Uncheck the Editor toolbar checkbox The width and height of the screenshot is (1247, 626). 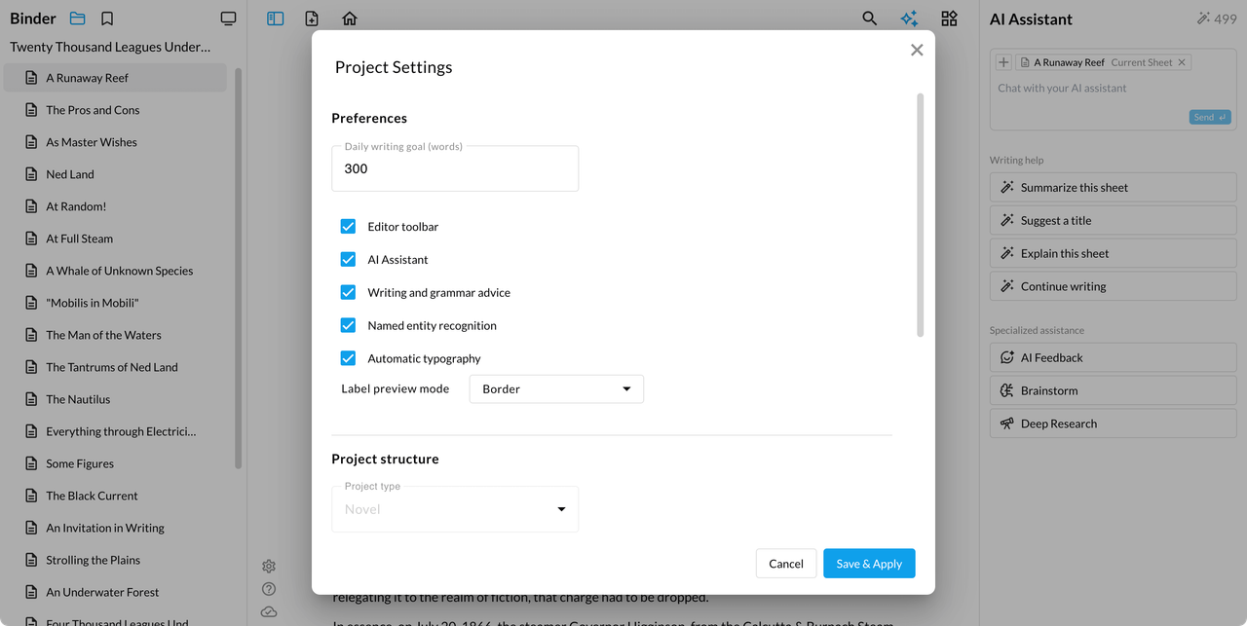click(348, 226)
